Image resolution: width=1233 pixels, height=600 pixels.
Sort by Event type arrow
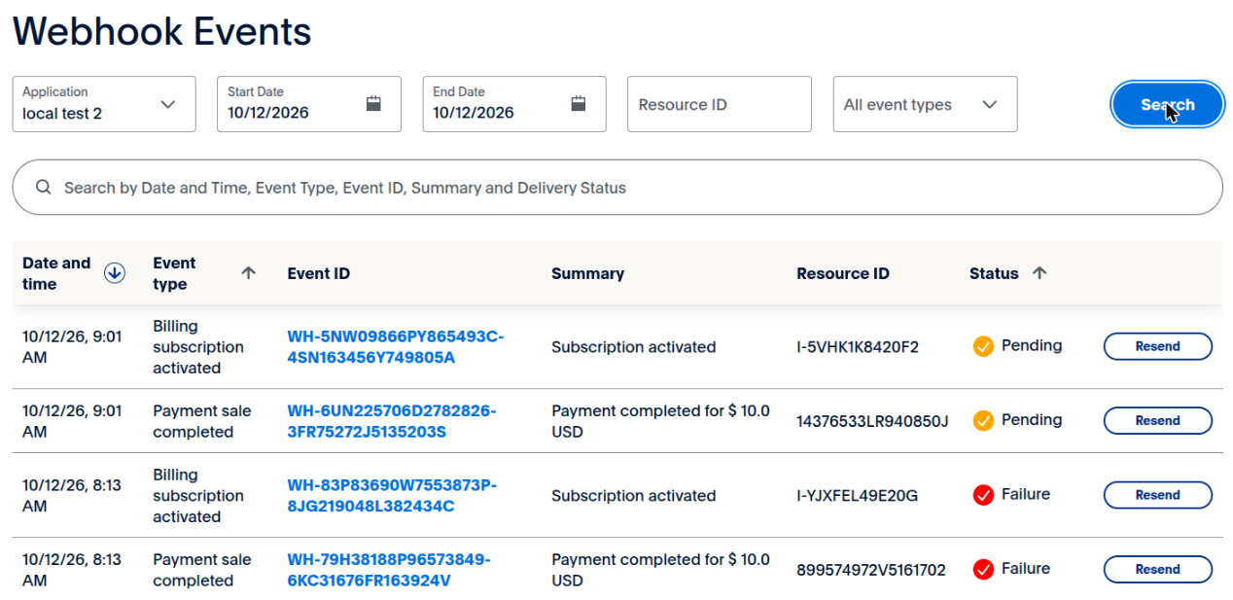click(248, 273)
